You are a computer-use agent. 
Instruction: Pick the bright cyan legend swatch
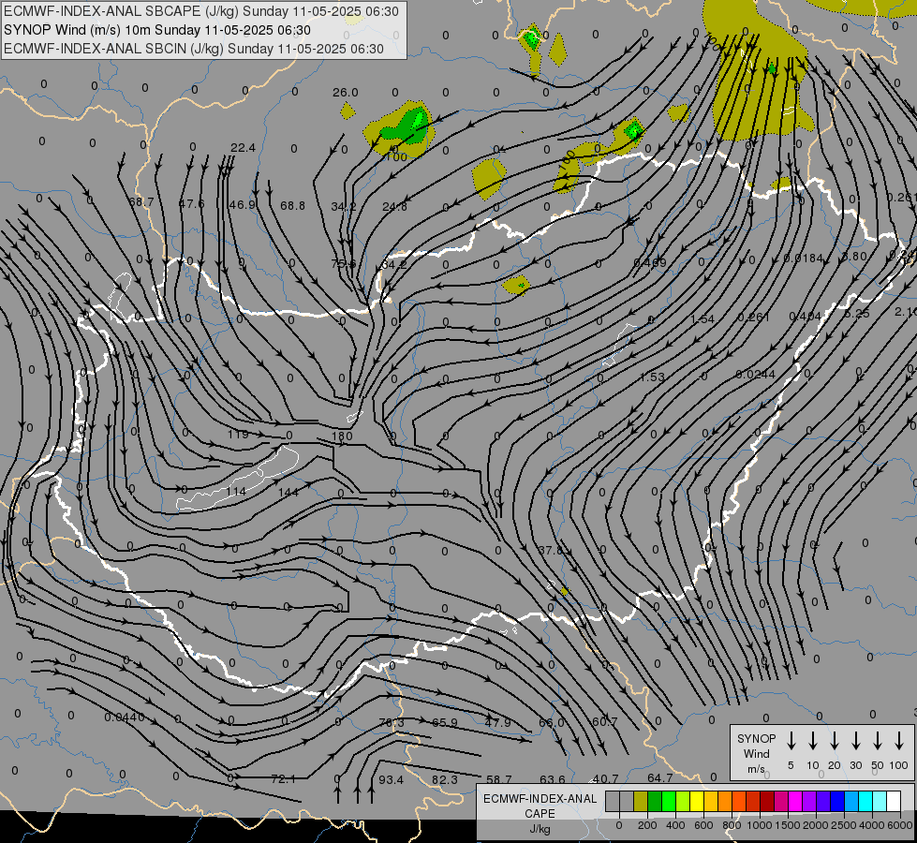[865, 801]
